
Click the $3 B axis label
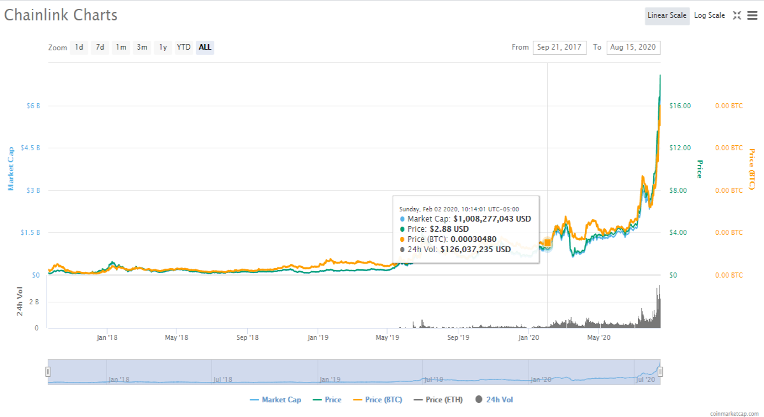[x=34, y=190]
